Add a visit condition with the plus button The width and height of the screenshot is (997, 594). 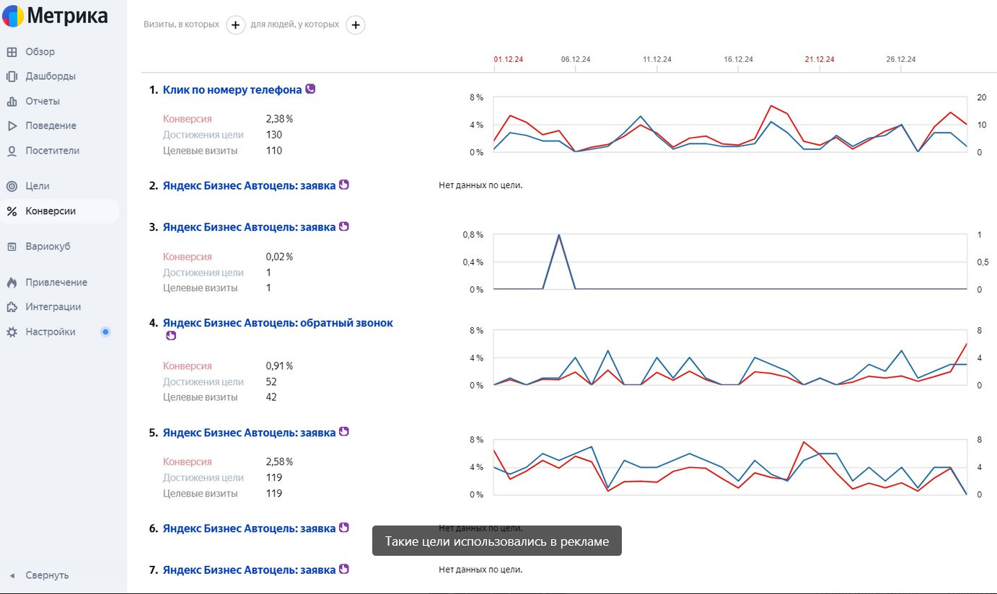pos(235,25)
